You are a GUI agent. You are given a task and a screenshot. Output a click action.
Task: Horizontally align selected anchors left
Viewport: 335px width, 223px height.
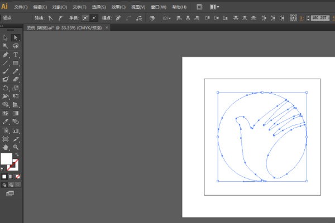179,18
